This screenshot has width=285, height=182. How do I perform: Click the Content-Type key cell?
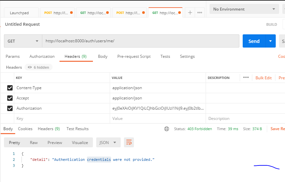click(x=62, y=88)
